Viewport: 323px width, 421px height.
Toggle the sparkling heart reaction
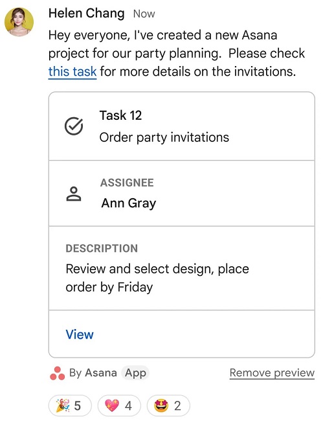click(119, 405)
